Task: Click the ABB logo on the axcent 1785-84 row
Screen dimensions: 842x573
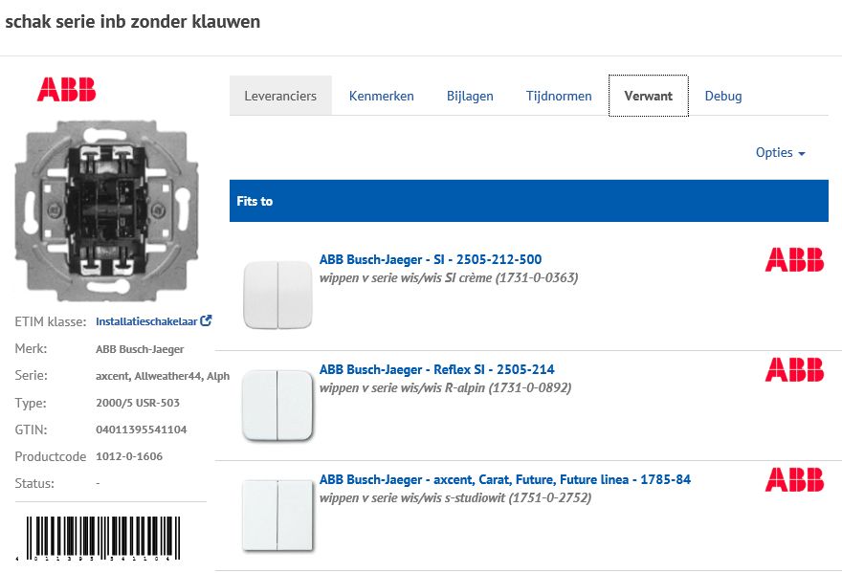Action: (797, 479)
